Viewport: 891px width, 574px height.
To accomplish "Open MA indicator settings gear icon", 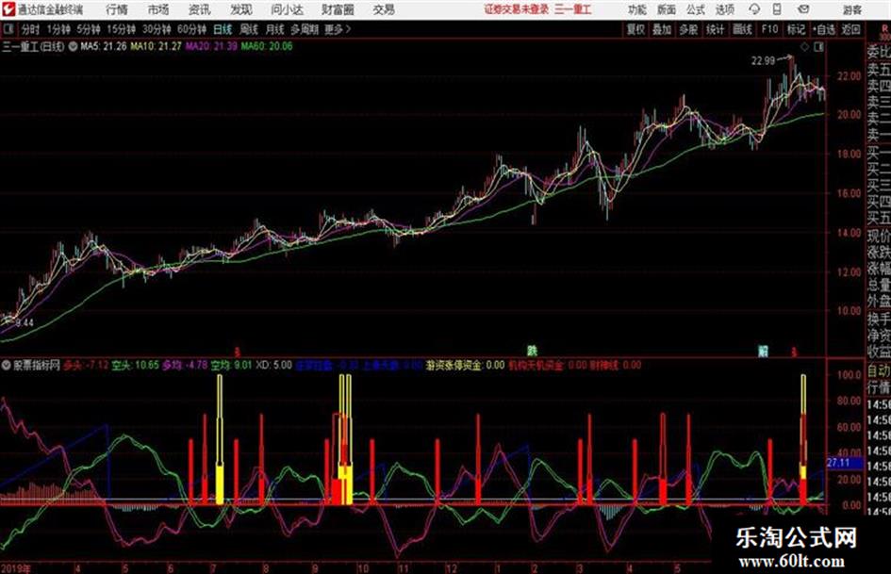I will (x=73, y=46).
